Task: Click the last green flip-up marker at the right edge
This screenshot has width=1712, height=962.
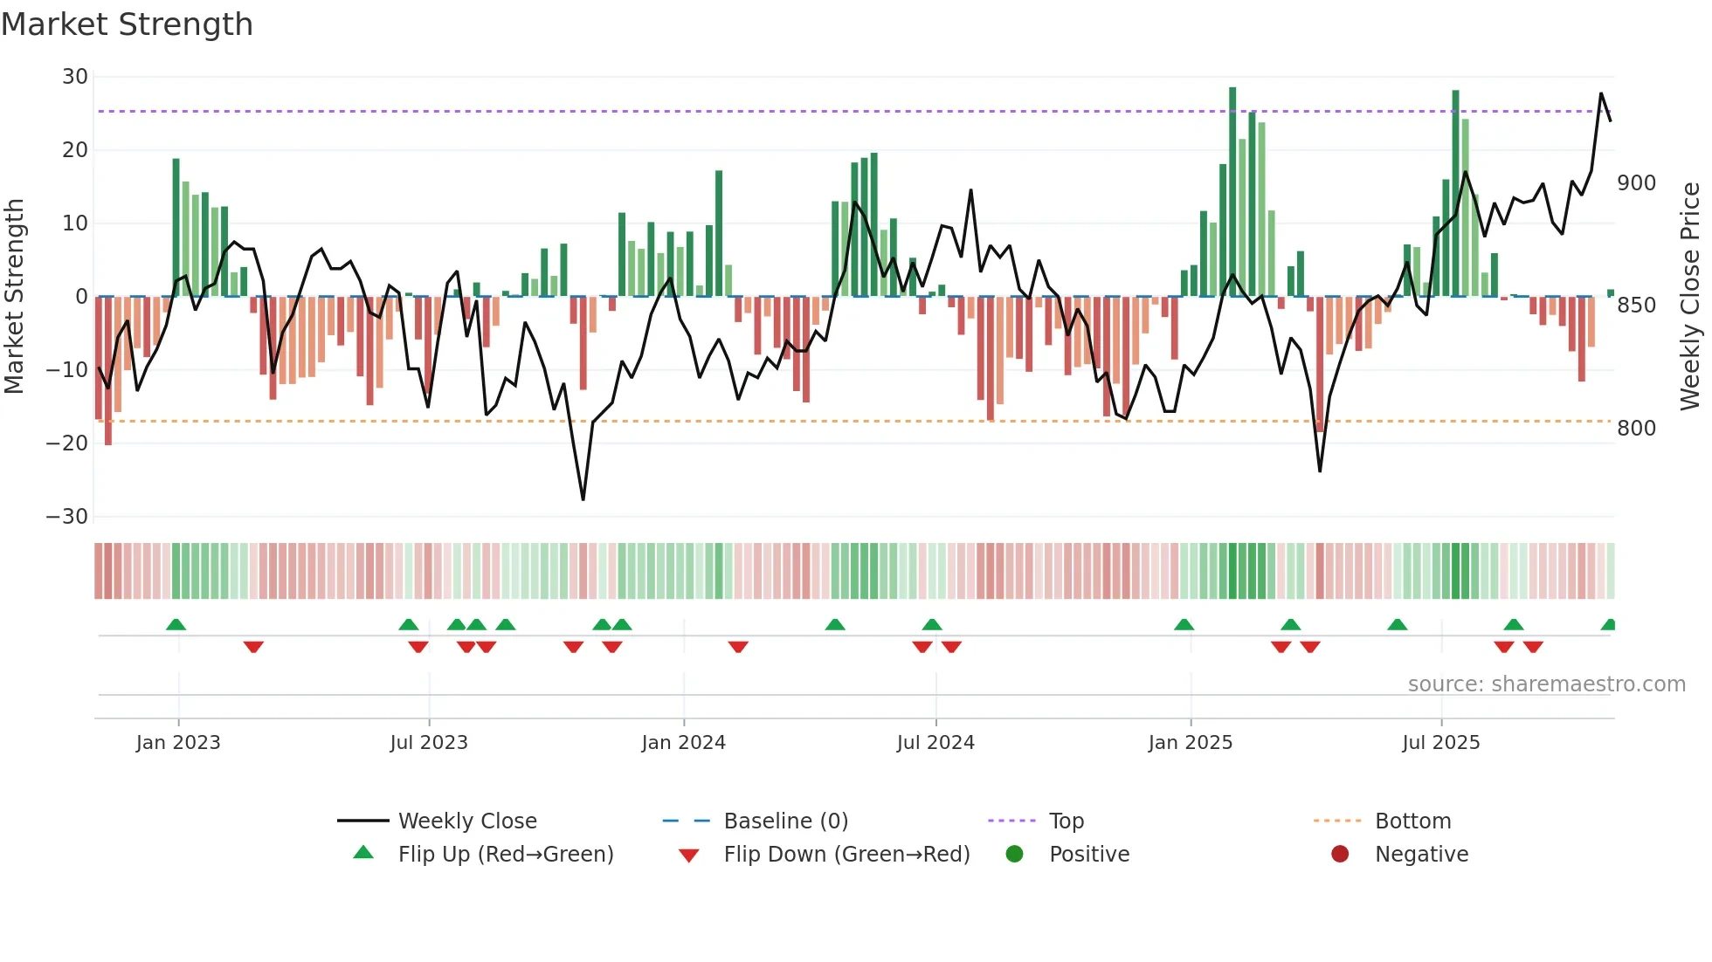Action: pyautogui.click(x=1609, y=625)
